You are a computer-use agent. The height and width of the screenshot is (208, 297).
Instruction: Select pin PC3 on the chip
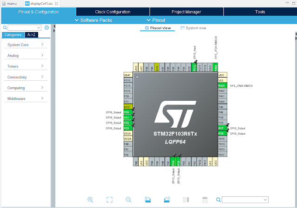128,128
